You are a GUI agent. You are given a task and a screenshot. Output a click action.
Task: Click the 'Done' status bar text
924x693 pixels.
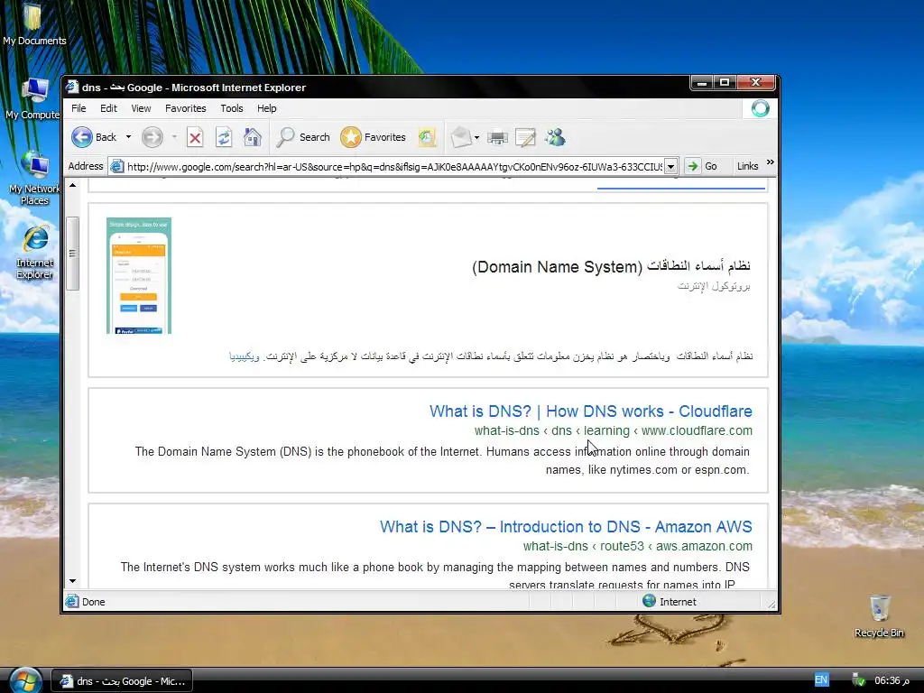point(94,602)
